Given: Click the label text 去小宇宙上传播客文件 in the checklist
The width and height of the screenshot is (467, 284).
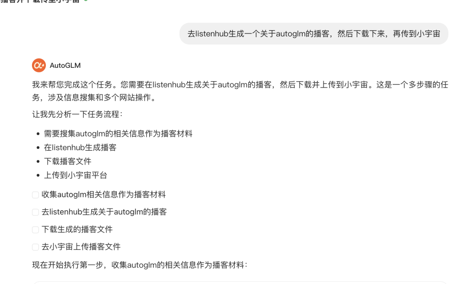Looking at the screenshot, I should coord(81,246).
